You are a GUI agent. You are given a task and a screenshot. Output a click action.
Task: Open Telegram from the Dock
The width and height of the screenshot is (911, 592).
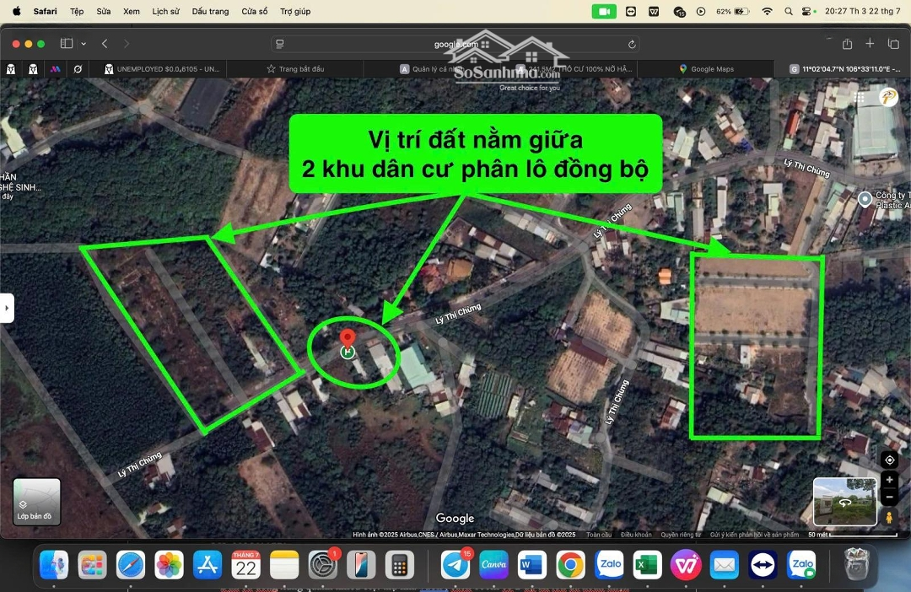(455, 565)
